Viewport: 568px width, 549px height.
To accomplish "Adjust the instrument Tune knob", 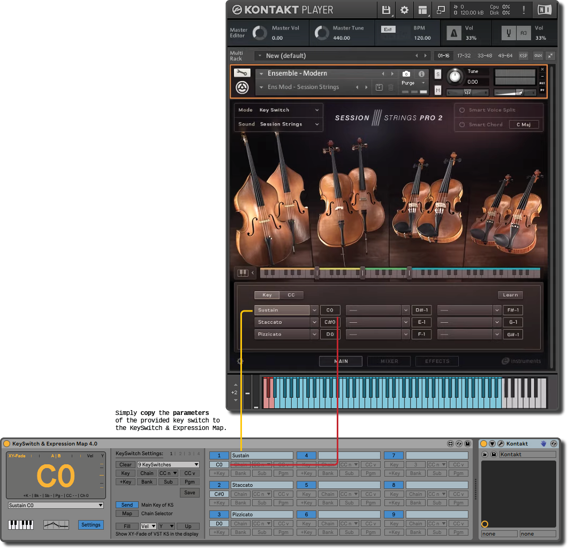I will pyautogui.click(x=455, y=77).
